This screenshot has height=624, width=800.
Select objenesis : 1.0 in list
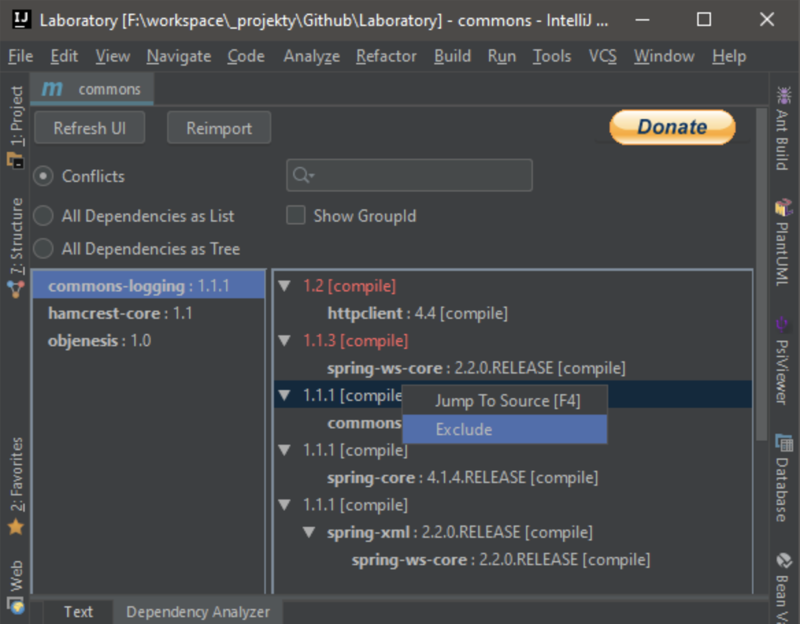tap(149, 341)
